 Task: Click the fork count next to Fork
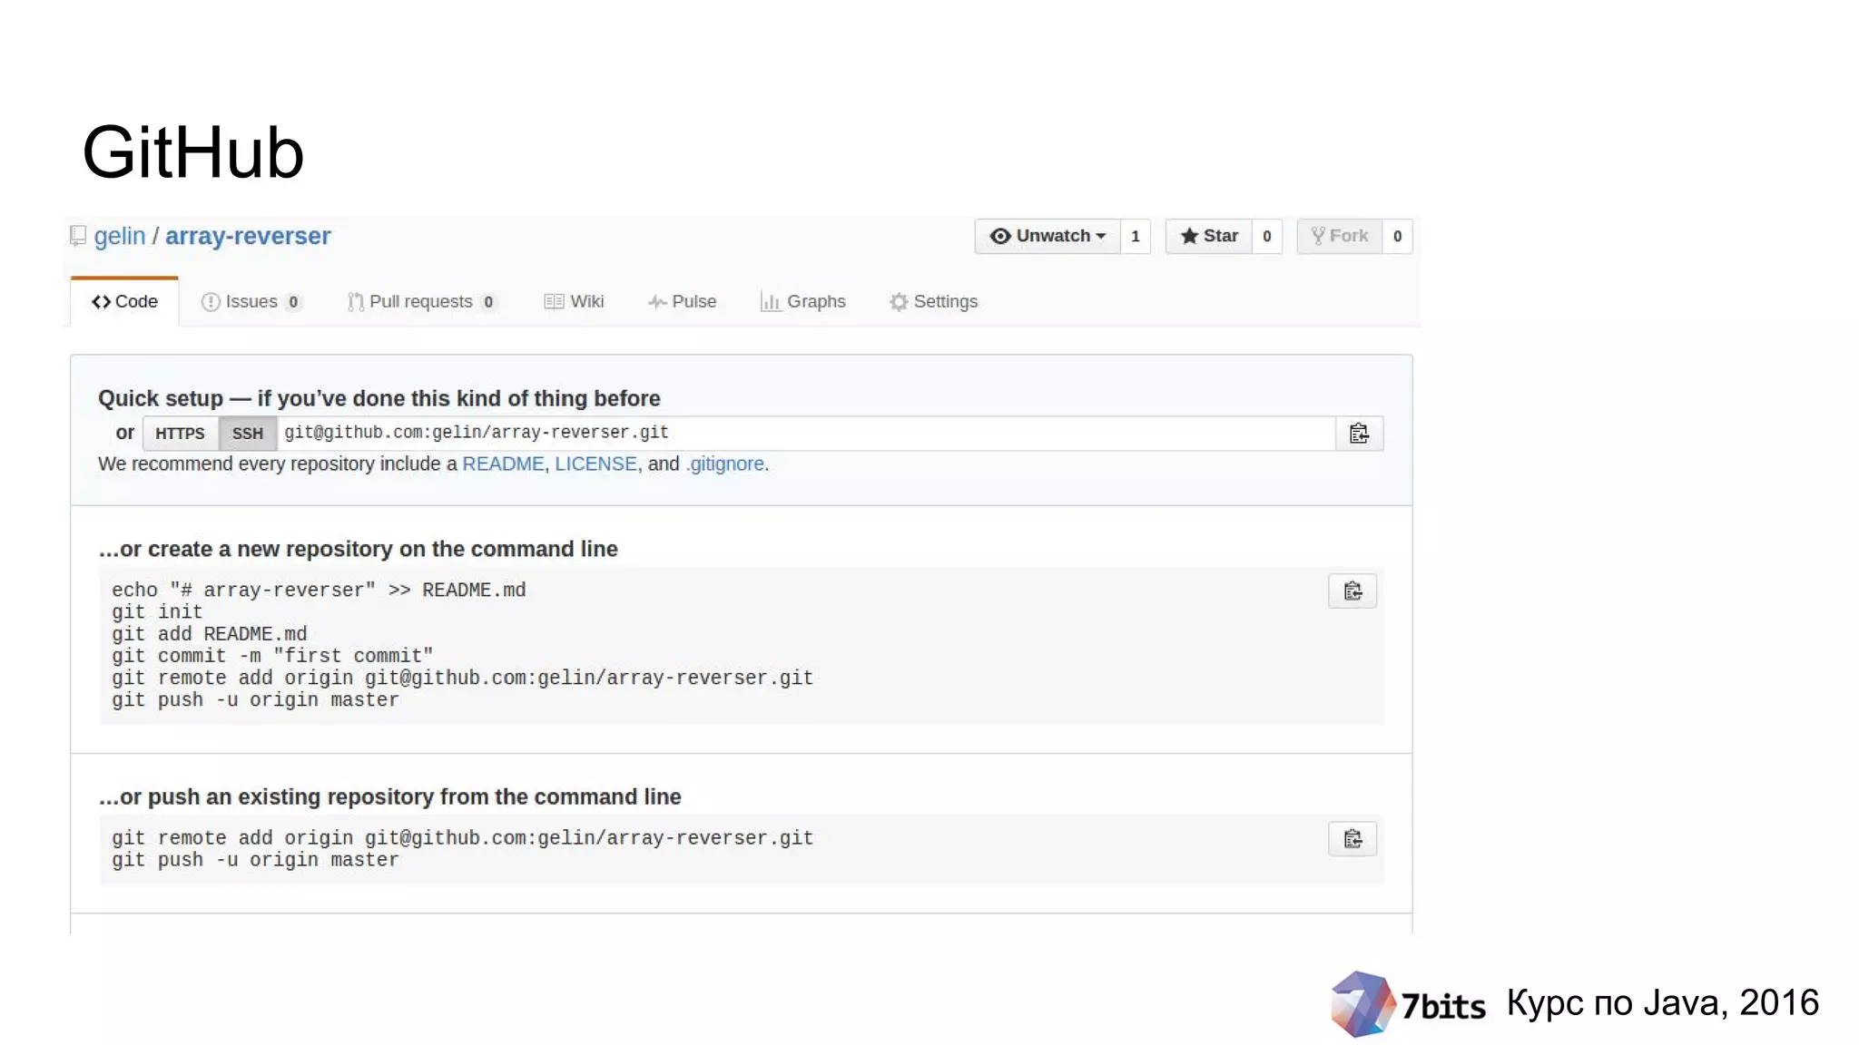(1398, 236)
